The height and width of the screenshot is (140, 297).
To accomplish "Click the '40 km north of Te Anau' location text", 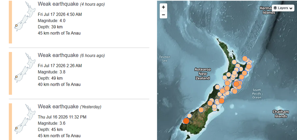I will coord(59,85).
